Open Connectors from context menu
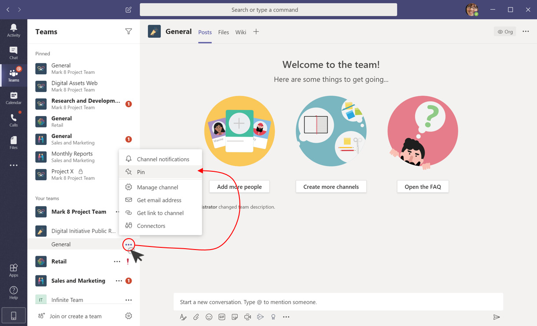Viewport: 537px width, 326px height. click(x=160, y=226)
